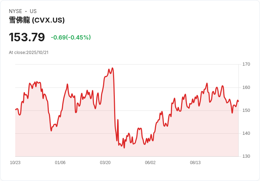Click the 150 y-axis price label
260x181 pixels.
tap(246, 110)
